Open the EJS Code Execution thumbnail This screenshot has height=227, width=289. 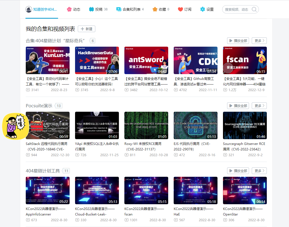[x=196, y=125]
